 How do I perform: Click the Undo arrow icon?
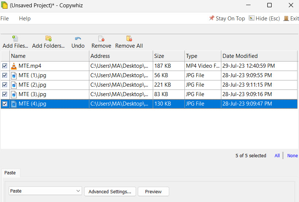click(x=78, y=39)
